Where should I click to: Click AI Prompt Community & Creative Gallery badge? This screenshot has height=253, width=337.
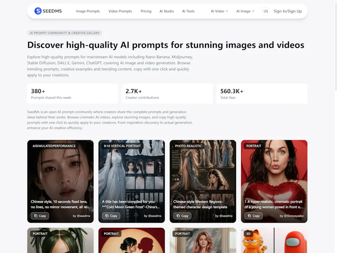64,33
